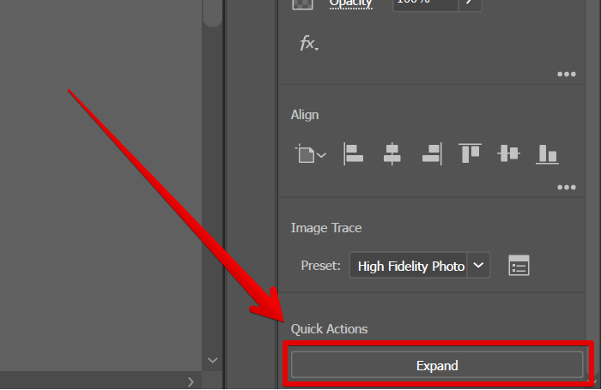The width and height of the screenshot is (601, 390).
Task: Click the opacity checkerboard swatch icon
Action: tap(303, 3)
